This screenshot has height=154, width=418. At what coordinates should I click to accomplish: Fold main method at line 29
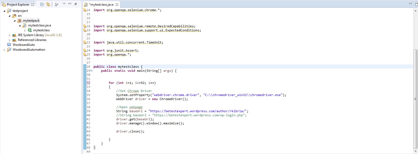pos(91,71)
